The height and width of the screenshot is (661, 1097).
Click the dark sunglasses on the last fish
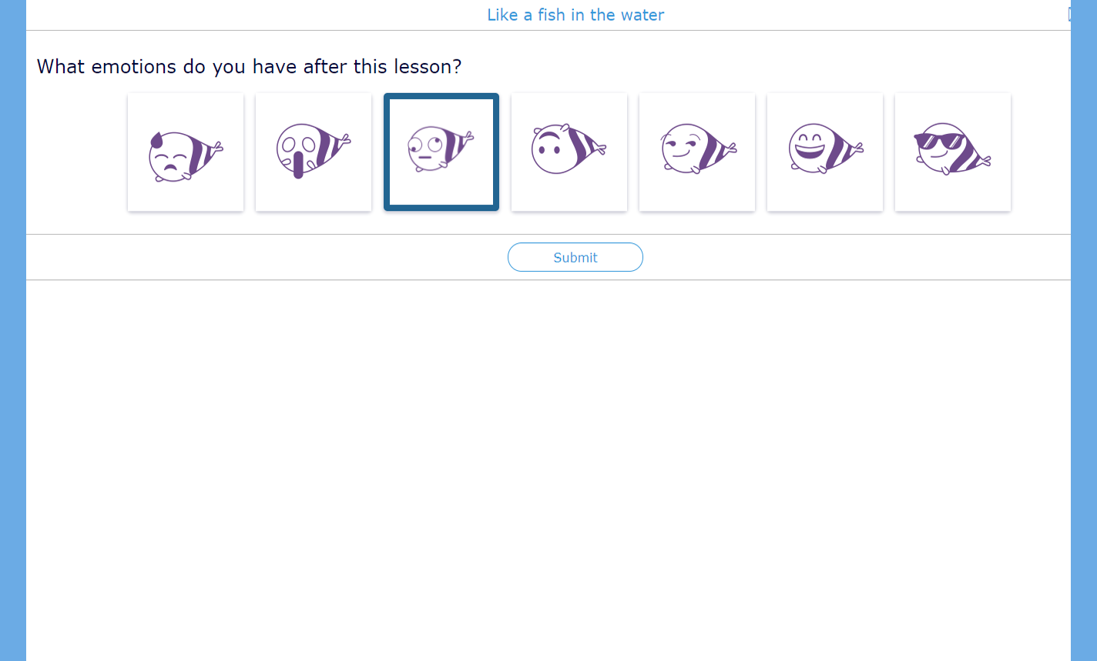(x=939, y=141)
